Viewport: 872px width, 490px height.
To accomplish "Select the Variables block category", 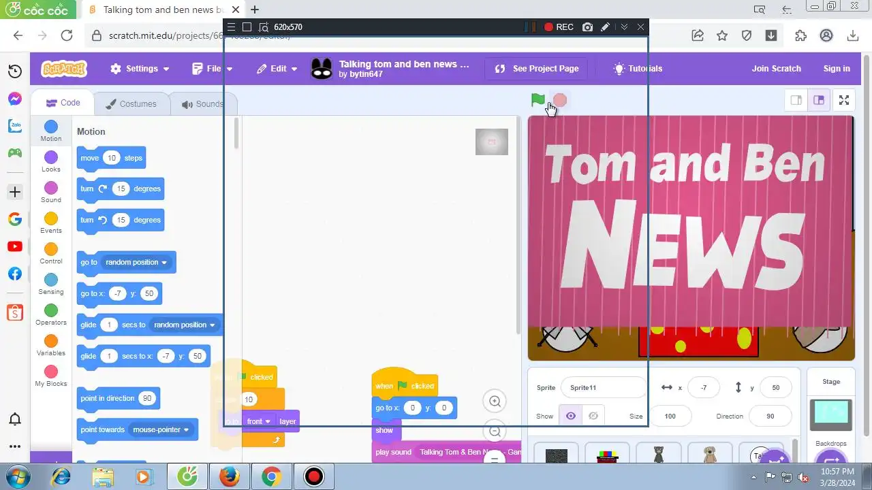I will (x=51, y=345).
